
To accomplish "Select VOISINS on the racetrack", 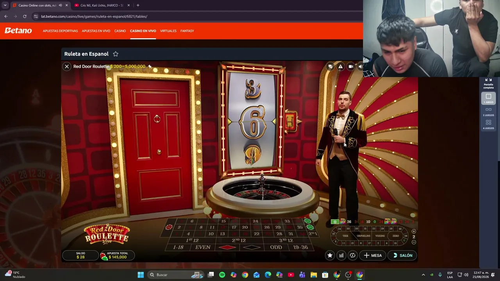I will (380, 236).
